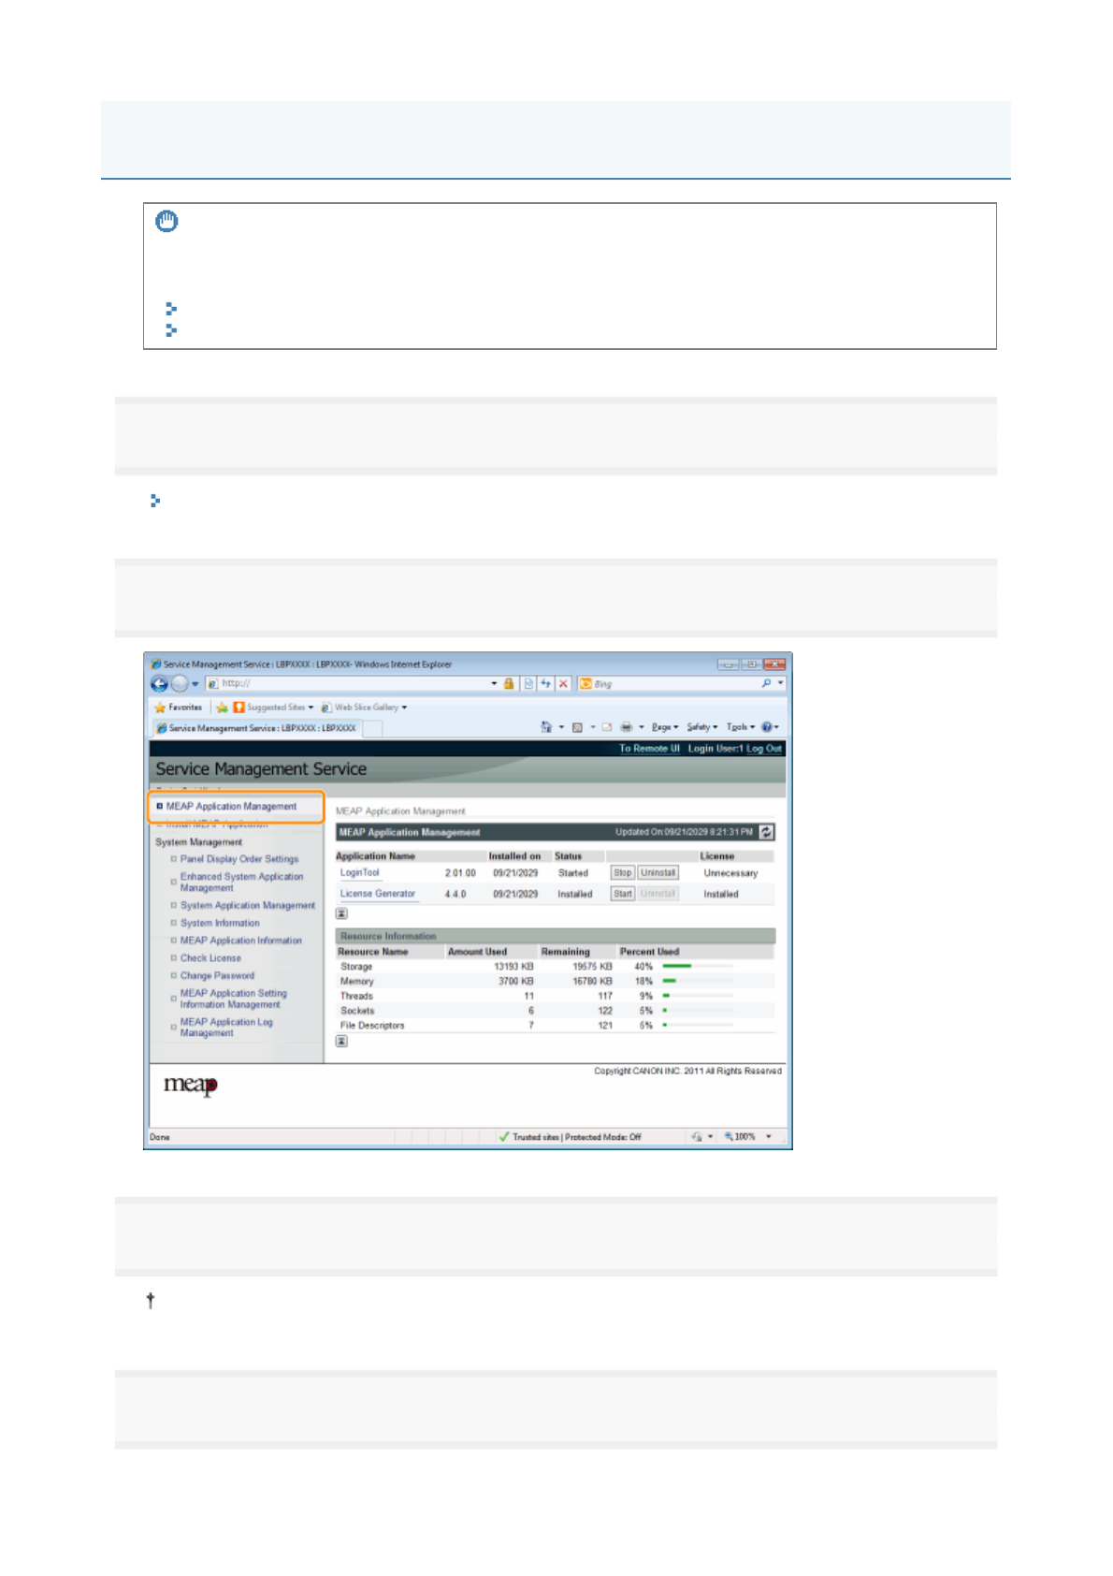Click the Log Out link
The height and width of the screenshot is (1576, 1113).
[763, 749]
